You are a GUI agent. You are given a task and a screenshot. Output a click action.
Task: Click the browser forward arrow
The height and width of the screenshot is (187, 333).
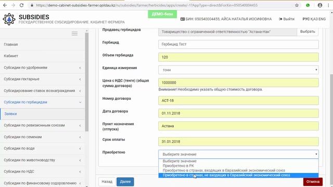13,5
